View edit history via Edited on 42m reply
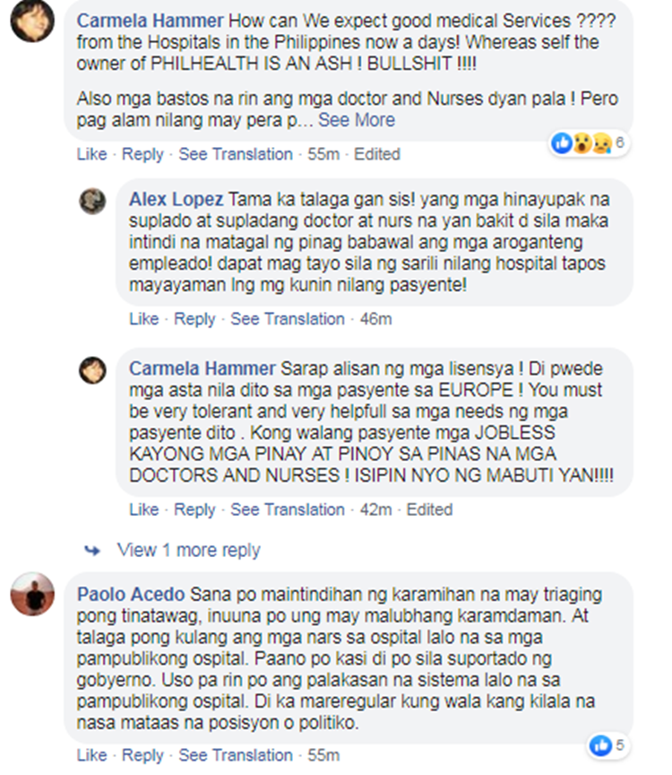Image resolution: width=672 pixels, height=775 pixels. [x=429, y=509]
